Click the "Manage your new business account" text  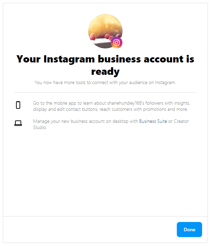[68, 121]
